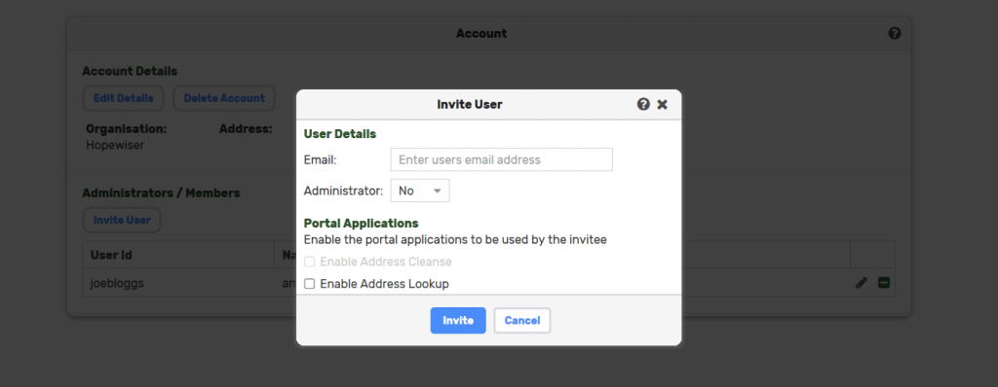Click Invite User button in Account panel

pos(122,220)
